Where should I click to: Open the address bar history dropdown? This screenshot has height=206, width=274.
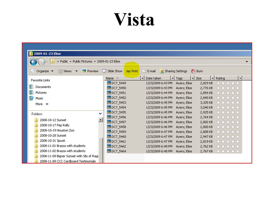[247, 62]
